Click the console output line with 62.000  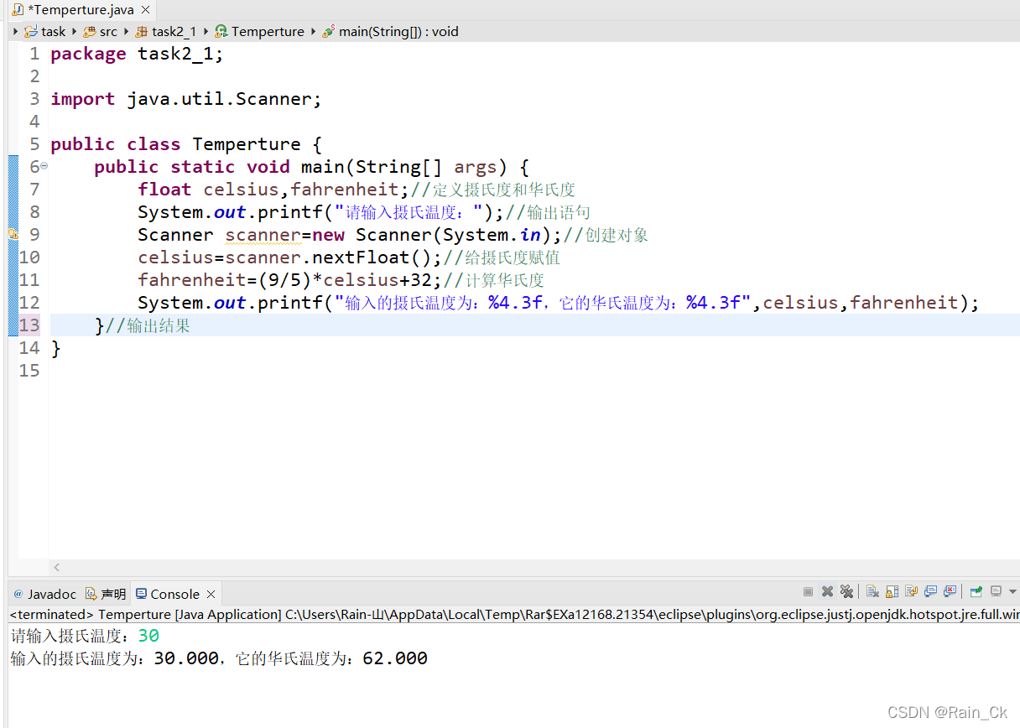pos(219,658)
